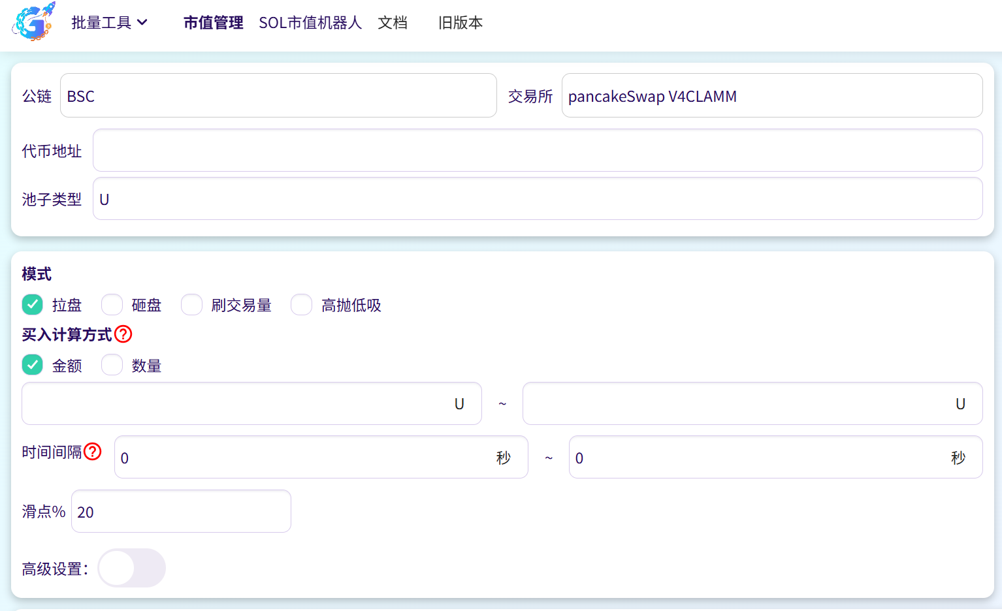Open the 公链 BSC selector
The image size is (1002, 611).
278,96
